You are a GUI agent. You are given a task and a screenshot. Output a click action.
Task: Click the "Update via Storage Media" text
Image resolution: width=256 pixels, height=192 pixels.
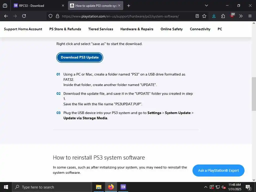(85, 118)
